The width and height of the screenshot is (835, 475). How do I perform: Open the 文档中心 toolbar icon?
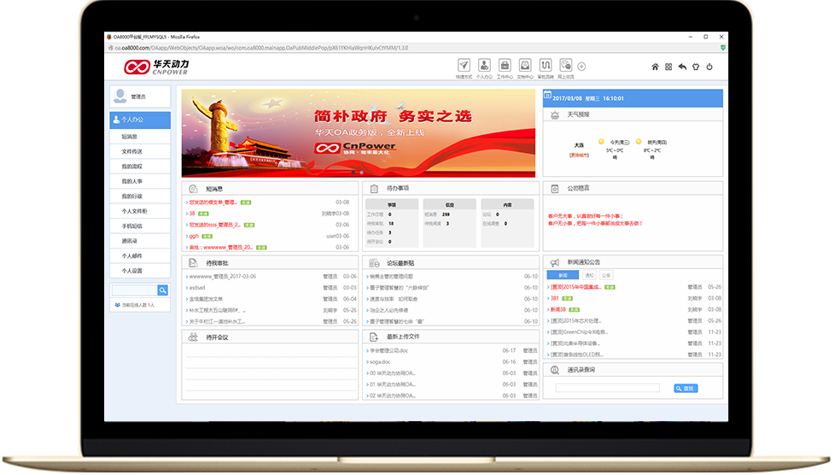click(524, 66)
